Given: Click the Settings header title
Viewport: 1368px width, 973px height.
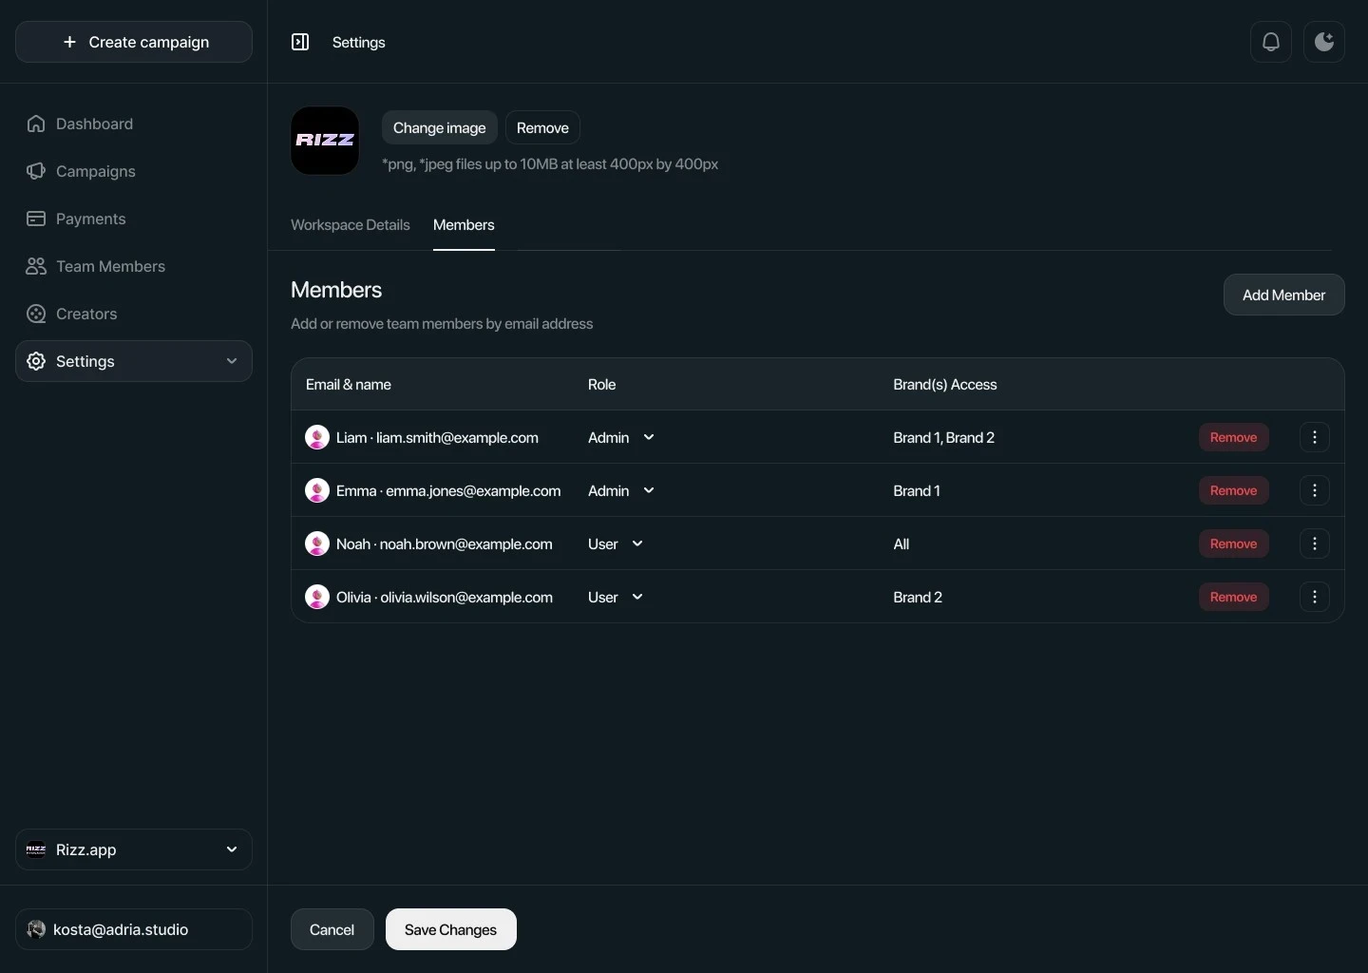Looking at the screenshot, I should 359,42.
